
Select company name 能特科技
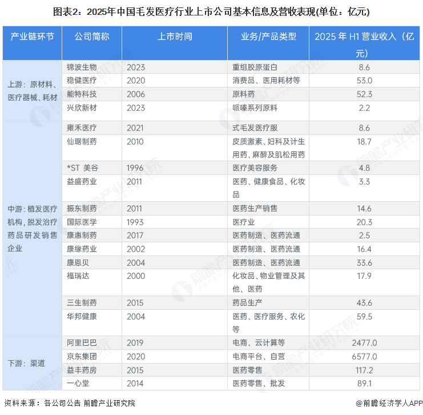[82, 94]
